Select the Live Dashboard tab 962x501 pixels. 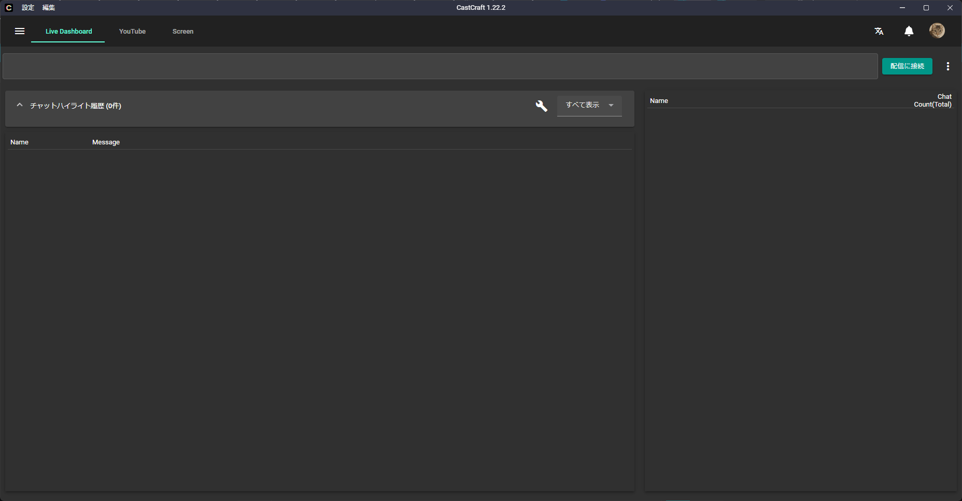(68, 32)
